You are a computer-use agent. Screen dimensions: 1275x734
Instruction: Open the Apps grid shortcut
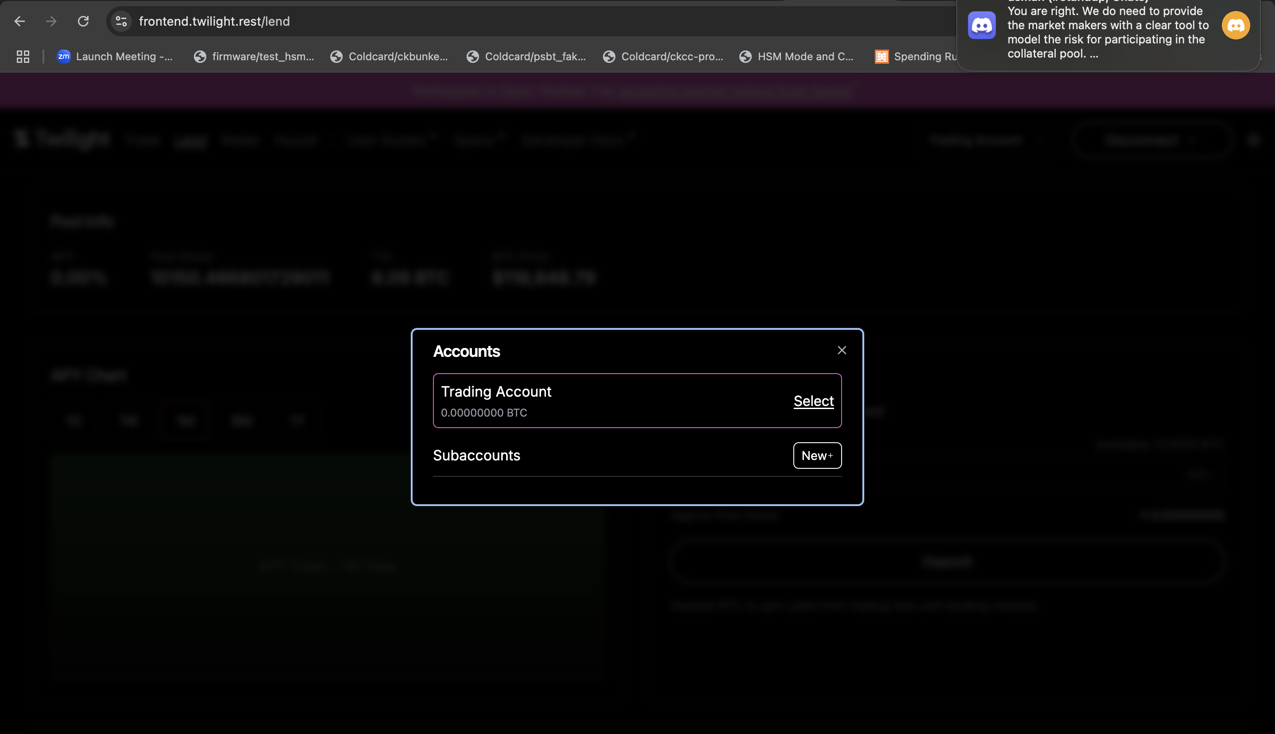click(23, 57)
